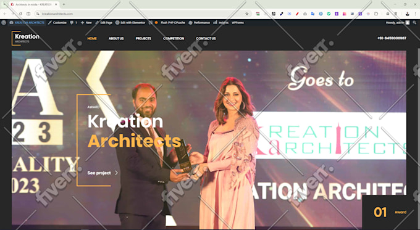Open the tab search dropdown

[x=4, y=4]
